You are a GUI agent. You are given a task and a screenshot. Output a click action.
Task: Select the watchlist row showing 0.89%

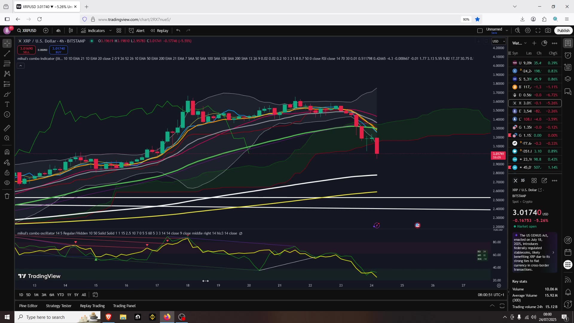pyautogui.click(x=535, y=151)
